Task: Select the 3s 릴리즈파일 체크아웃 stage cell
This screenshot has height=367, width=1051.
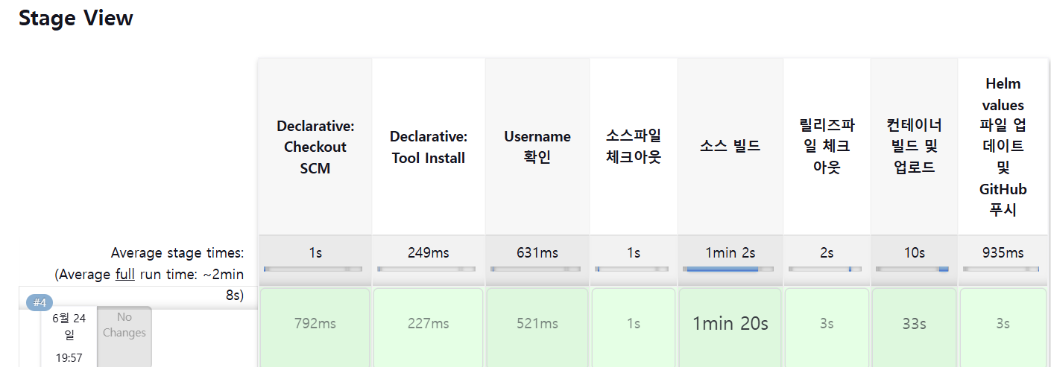Action: (x=827, y=324)
